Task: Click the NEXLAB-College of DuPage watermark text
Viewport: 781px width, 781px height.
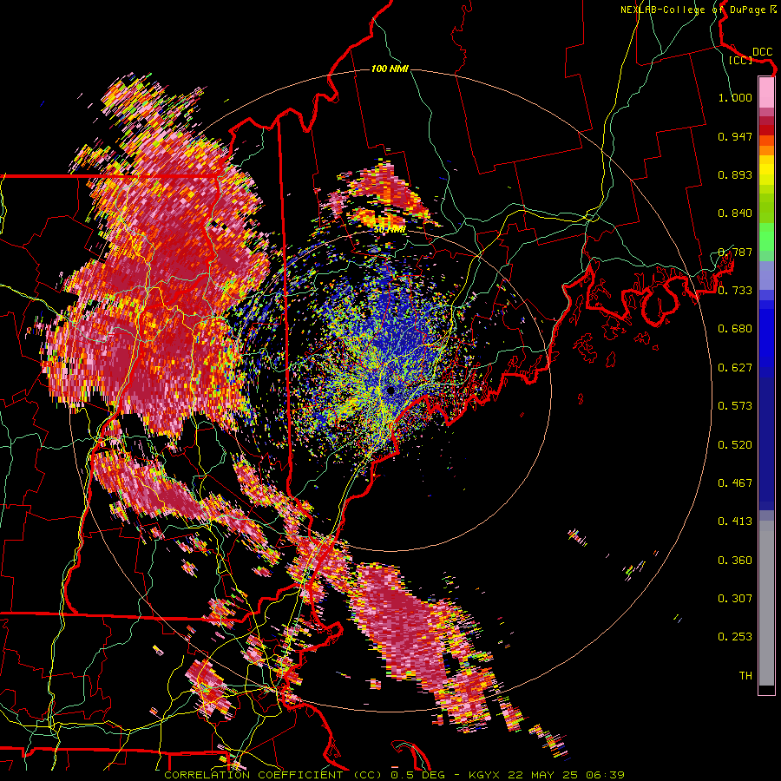Action: pos(699,10)
